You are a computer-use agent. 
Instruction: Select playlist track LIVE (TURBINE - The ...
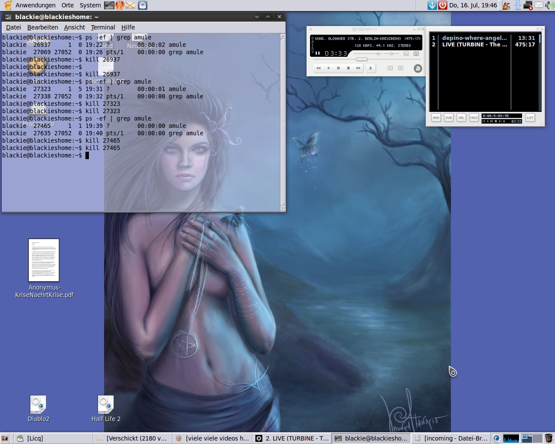[x=483, y=44]
